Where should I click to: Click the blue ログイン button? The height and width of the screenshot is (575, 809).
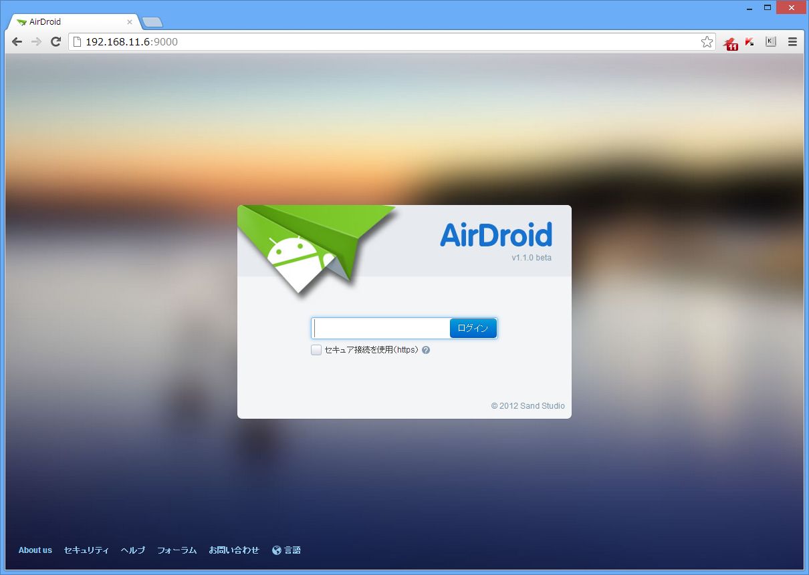[x=473, y=328]
